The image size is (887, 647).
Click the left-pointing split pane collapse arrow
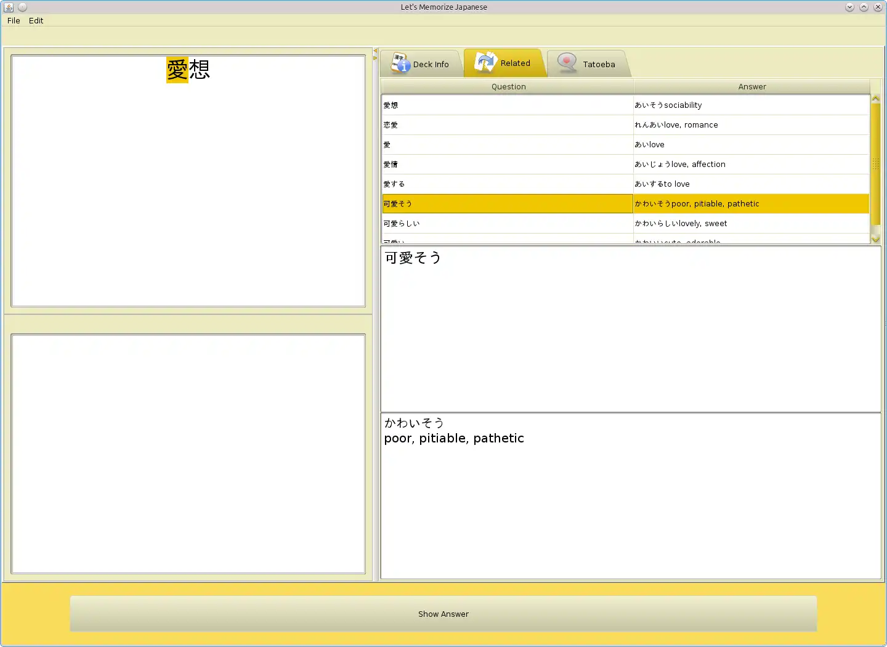click(375, 51)
